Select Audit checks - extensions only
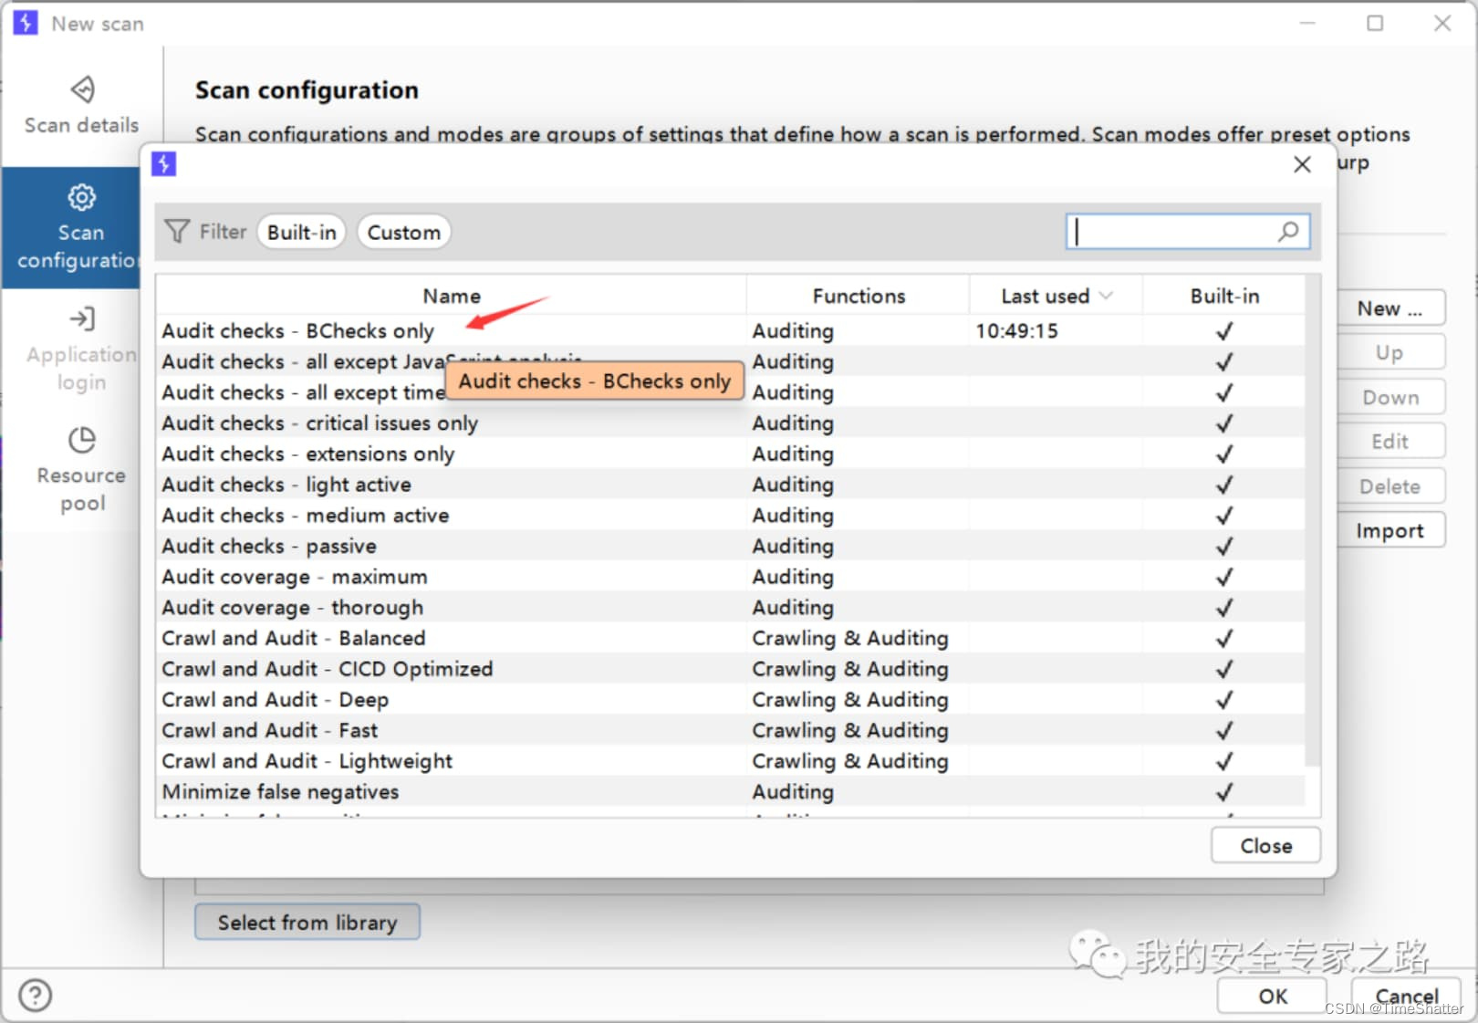This screenshot has width=1478, height=1023. coord(730,454)
